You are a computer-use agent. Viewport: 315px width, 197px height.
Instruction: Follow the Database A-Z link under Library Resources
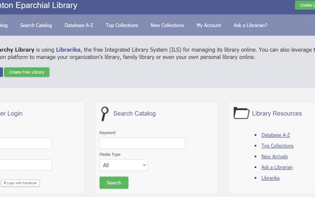pyautogui.click(x=275, y=135)
